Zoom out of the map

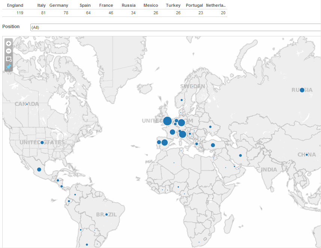coord(9,51)
